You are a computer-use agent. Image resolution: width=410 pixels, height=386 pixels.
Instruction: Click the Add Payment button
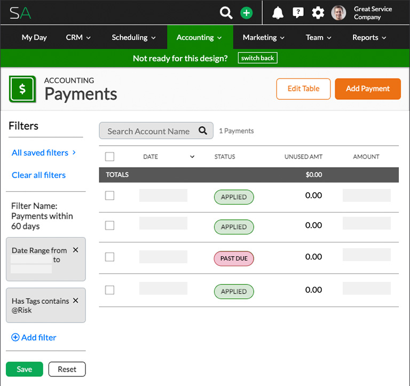coord(368,89)
